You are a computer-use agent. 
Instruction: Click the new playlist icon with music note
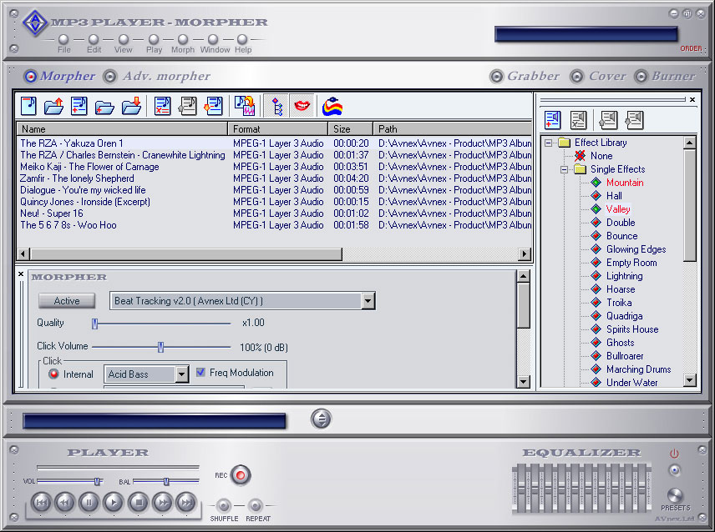pyautogui.click(x=28, y=106)
